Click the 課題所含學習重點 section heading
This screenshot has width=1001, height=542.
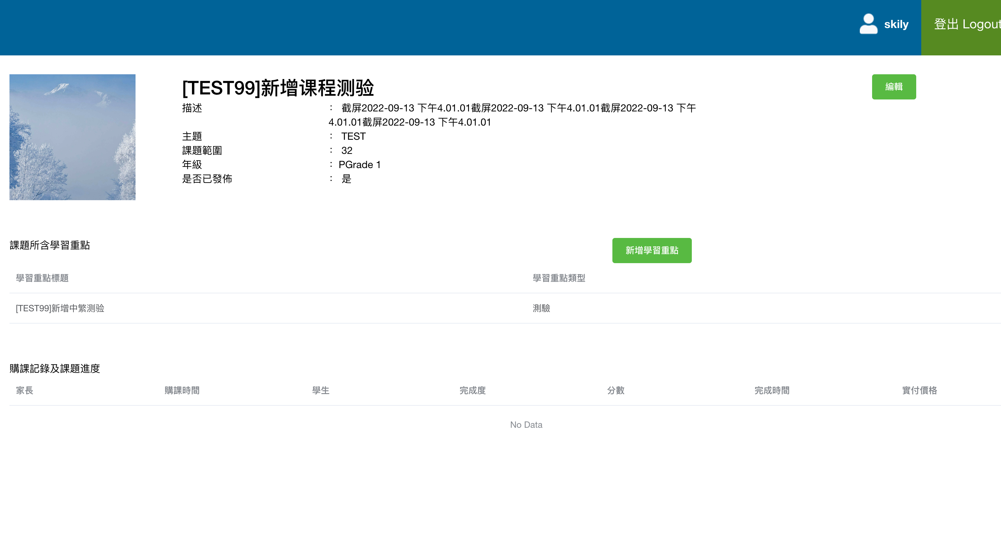pos(50,245)
